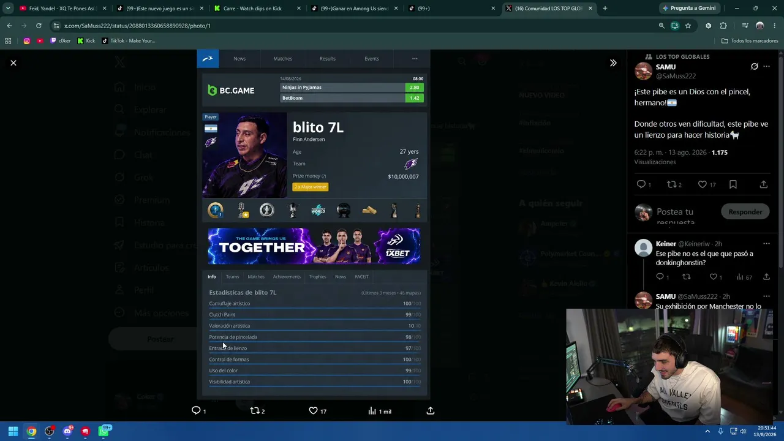Share SAMU's post from the right panel
Image resolution: width=784 pixels, height=441 pixels.
pyautogui.click(x=764, y=184)
